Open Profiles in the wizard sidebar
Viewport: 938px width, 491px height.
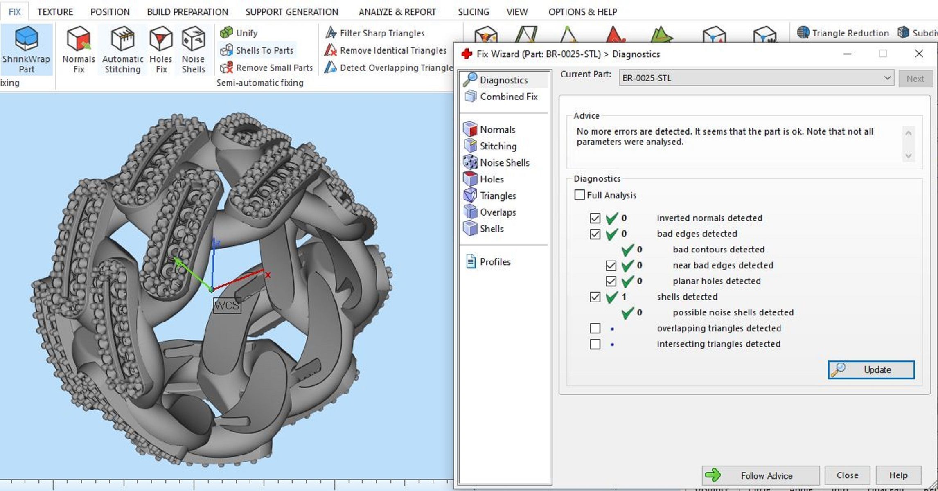click(495, 262)
